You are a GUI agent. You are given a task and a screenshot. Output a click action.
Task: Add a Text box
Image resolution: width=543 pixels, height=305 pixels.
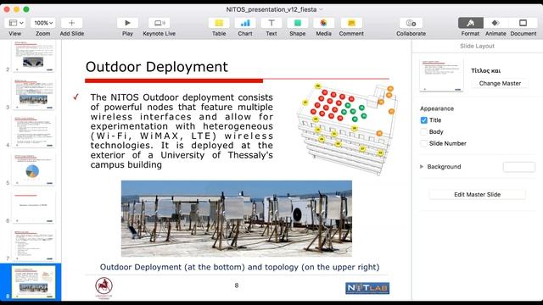271,23
